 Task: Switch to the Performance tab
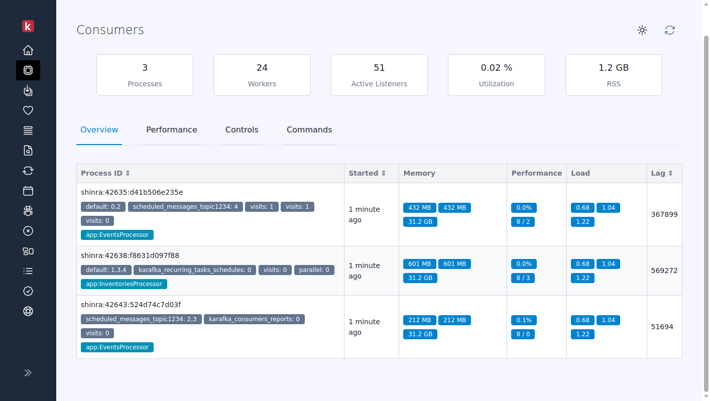[x=172, y=129]
